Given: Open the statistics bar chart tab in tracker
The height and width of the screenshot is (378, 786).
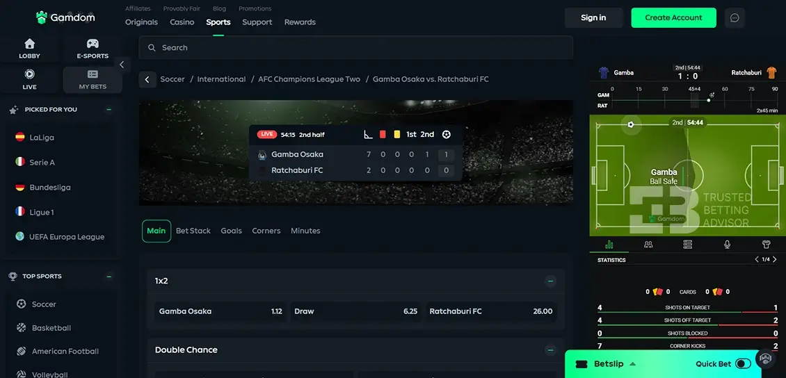Looking at the screenshot, I should 609,245.
